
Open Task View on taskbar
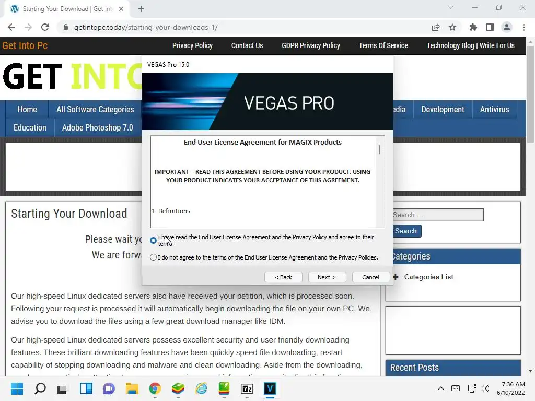coord(62,388)
